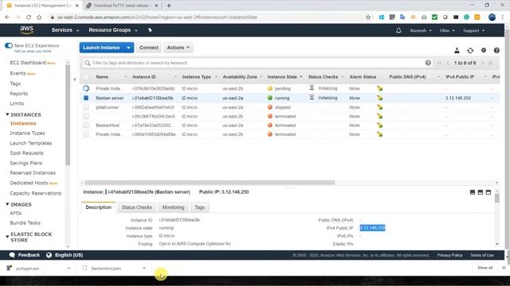Open Launch Templates in sidebar

(31, 143)
